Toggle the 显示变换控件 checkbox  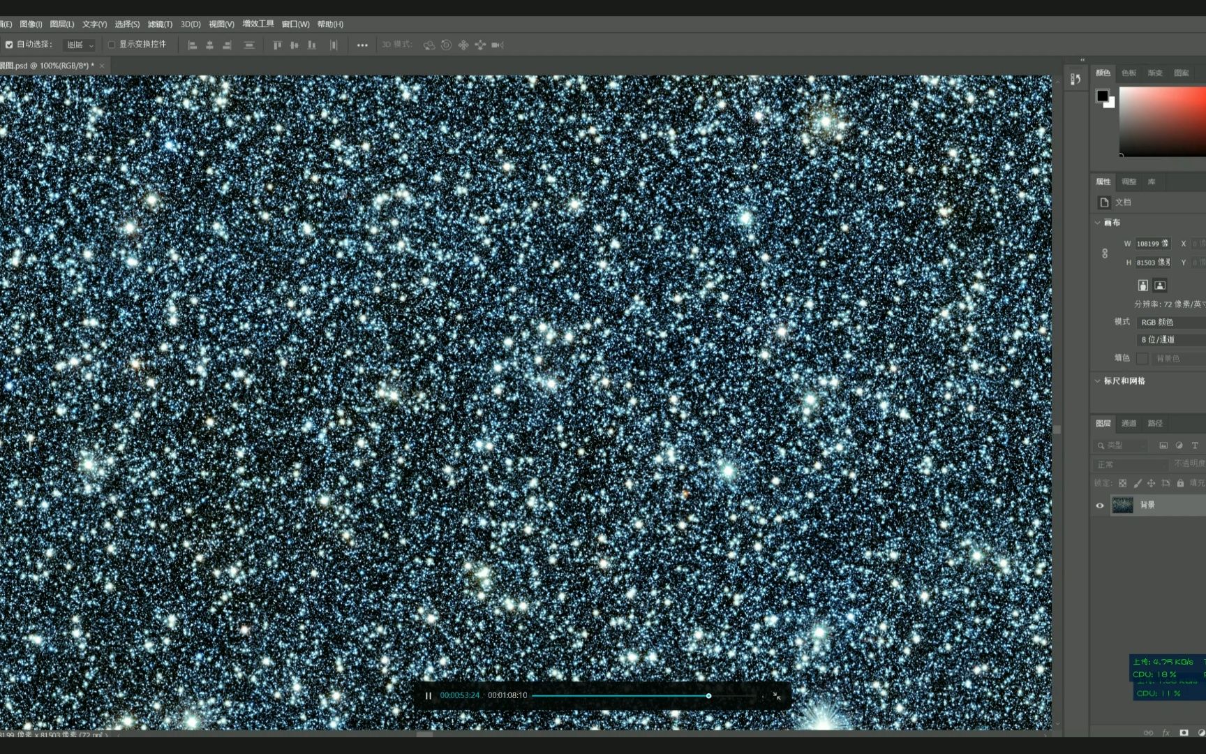[111, 45]
